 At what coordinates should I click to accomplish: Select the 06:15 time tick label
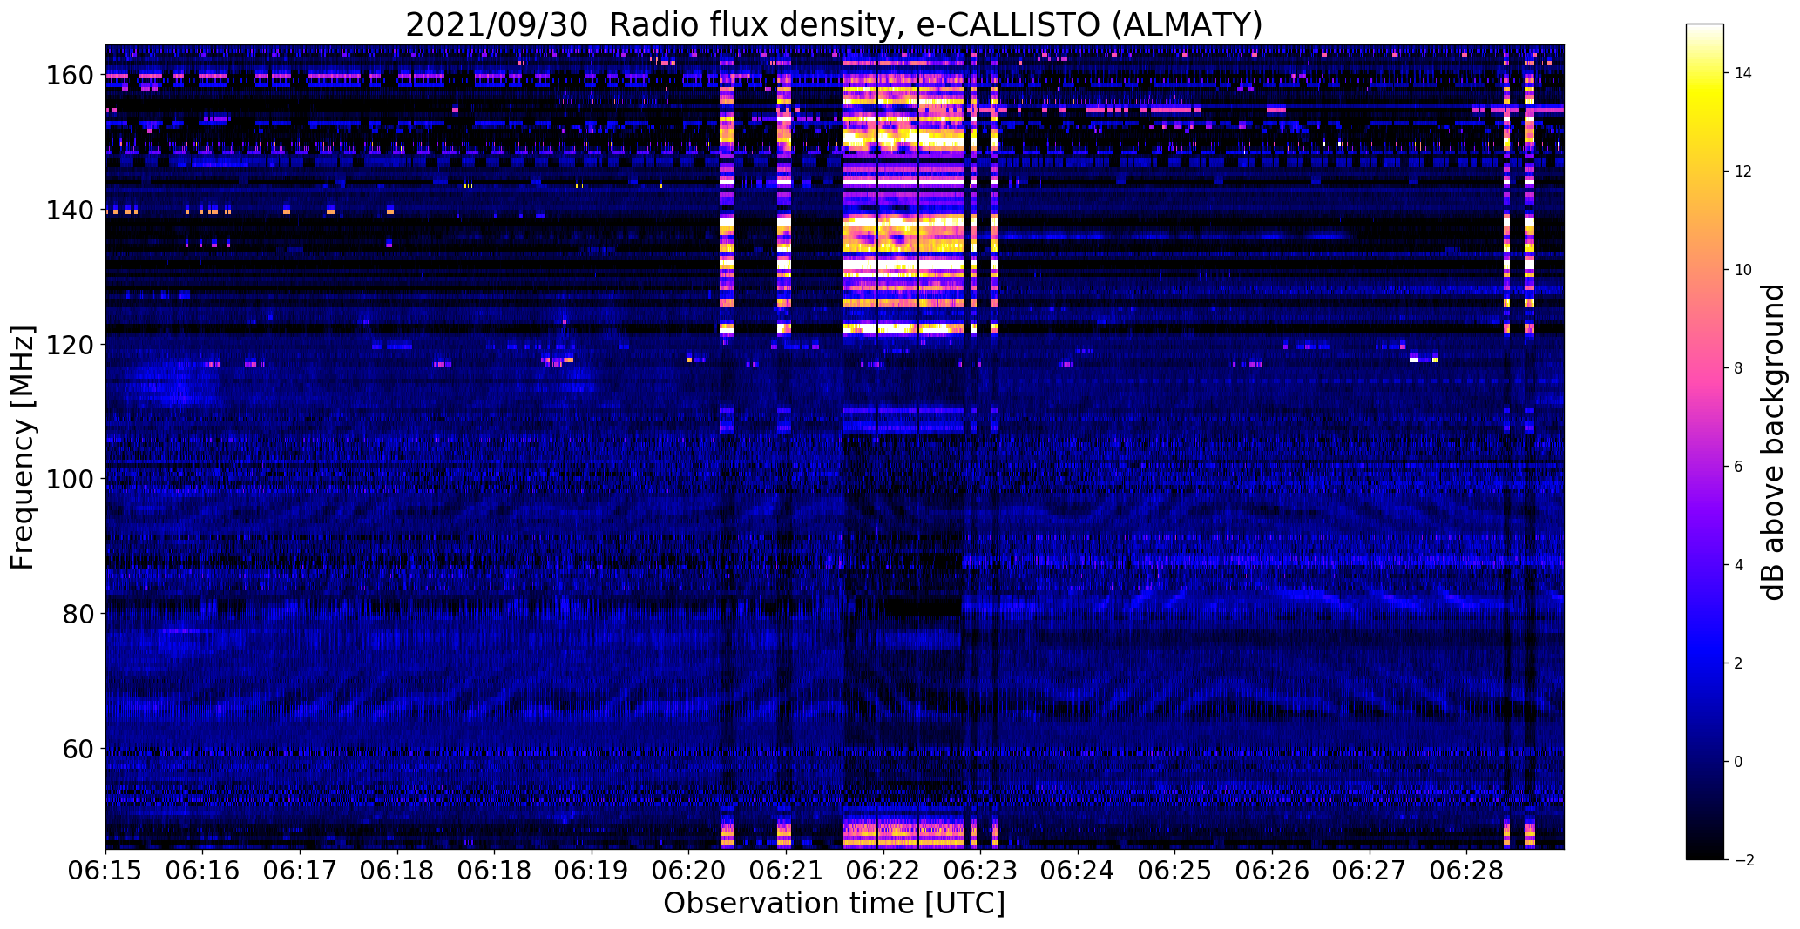(105, 872)
